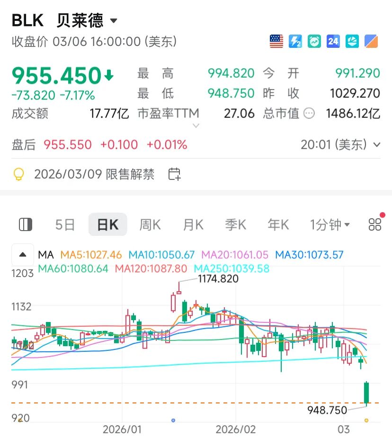This screenshot has height=438, width=392.
Task: Open the teal pie chart icon
Action: pos(352,41)
